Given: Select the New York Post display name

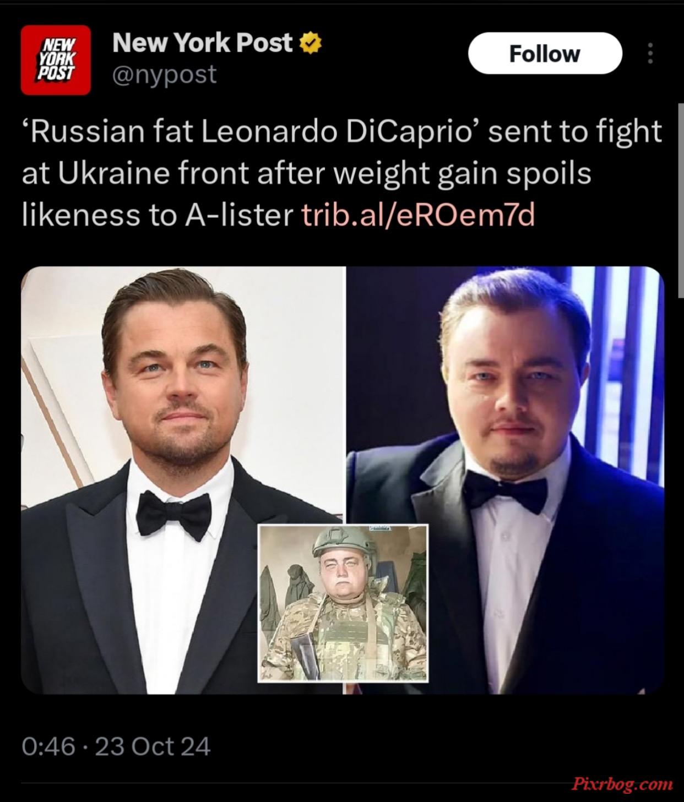Looking at the screenshot, I should tap(203, 43).
